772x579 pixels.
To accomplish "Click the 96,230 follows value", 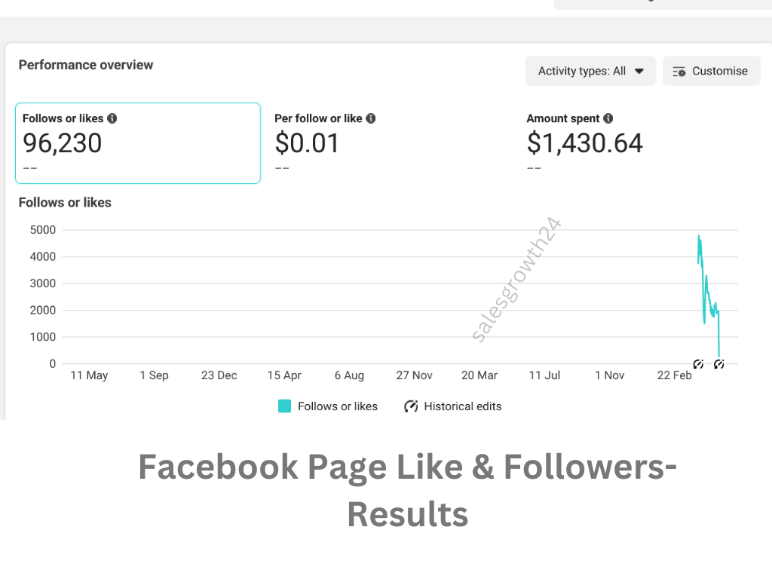I will coord(63,143).
